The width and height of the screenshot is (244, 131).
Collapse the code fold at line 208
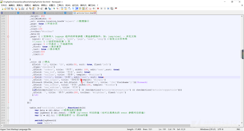click(8, 120)
